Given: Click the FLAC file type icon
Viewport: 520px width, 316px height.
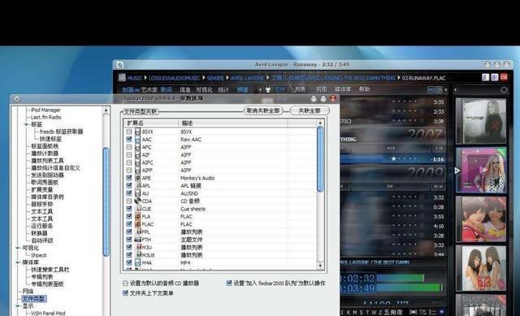Looking at the screenshot, I should pos(137,224).
